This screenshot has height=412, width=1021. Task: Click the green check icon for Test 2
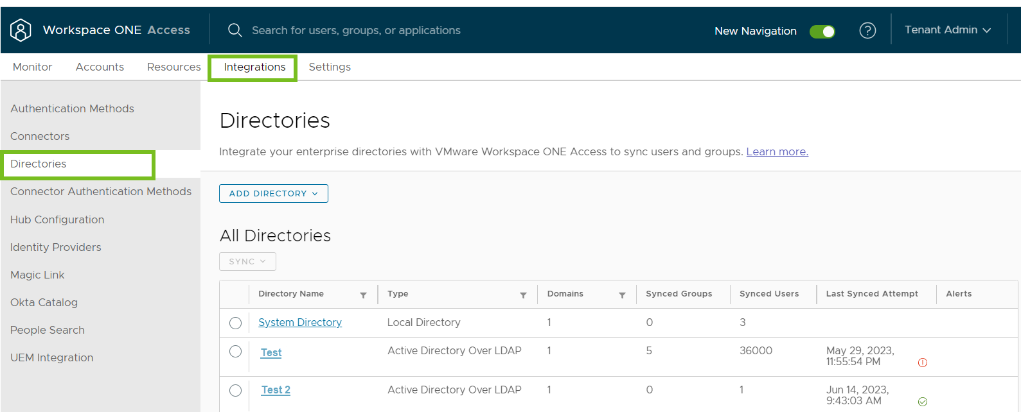point(923,402)
